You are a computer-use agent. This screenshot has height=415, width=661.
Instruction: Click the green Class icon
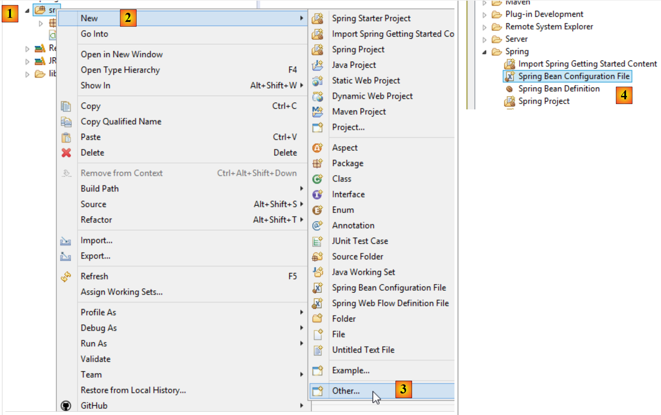click(x=317, y=179)
